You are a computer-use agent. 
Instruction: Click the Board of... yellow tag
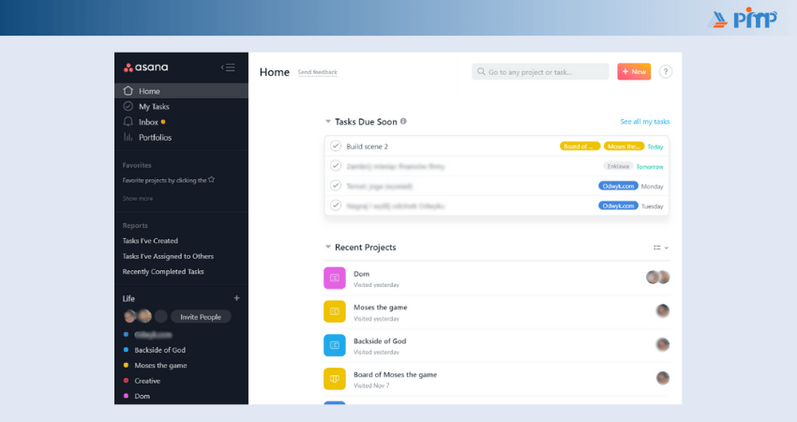580,146
